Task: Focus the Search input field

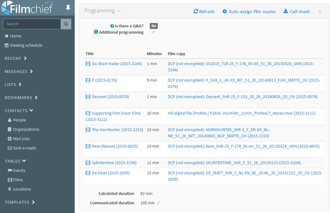Action: (x=32, y=24)
